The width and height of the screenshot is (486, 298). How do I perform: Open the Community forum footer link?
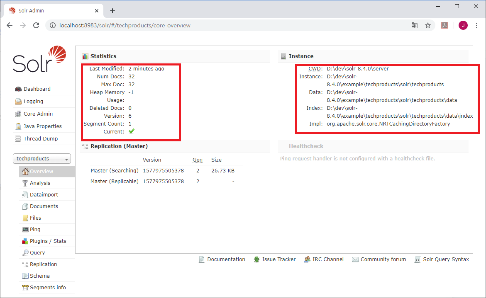pyautogui.click(x=383, y=259)
